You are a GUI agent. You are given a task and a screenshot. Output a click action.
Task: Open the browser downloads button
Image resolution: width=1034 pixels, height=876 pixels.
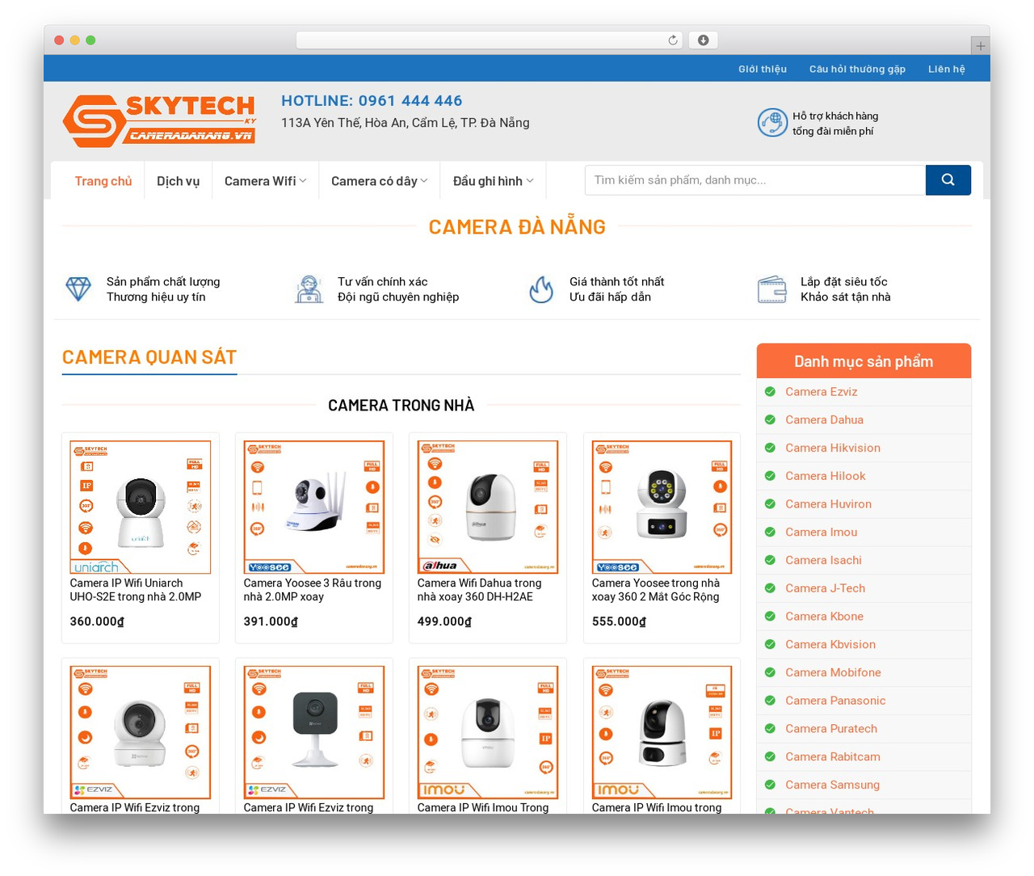point(704,40)
